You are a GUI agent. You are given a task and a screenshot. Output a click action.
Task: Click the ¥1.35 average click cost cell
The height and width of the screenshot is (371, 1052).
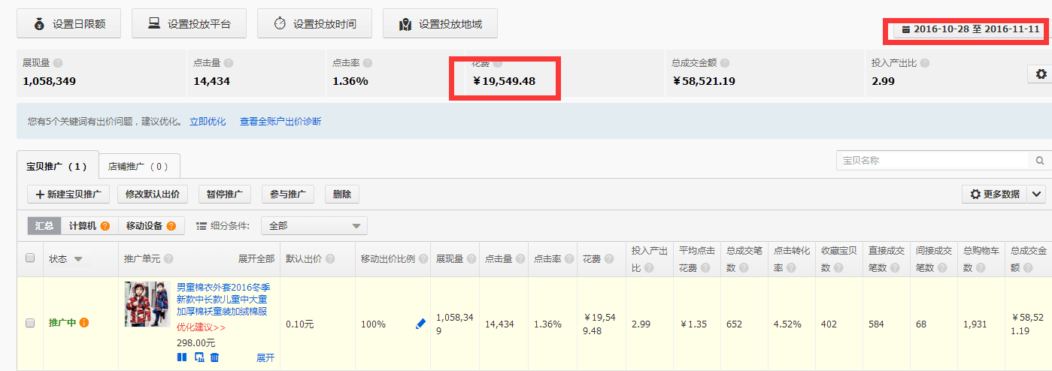coord(694,324)
